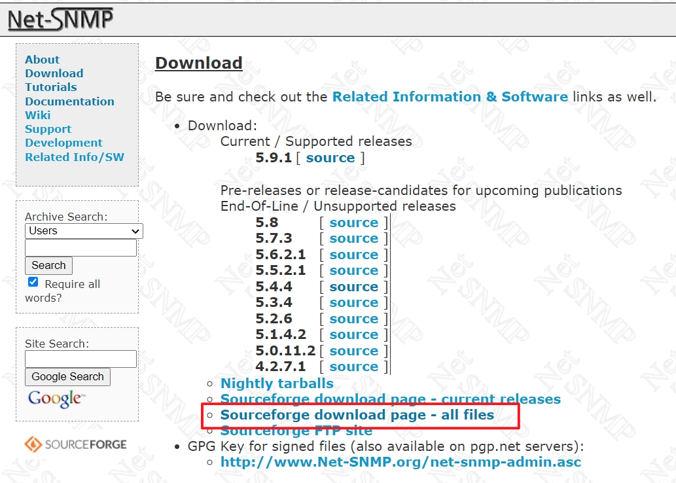This screenshot has height=483, width=676.
Task: Download source for version 5.3.4
Action: [x=354, y=303]
